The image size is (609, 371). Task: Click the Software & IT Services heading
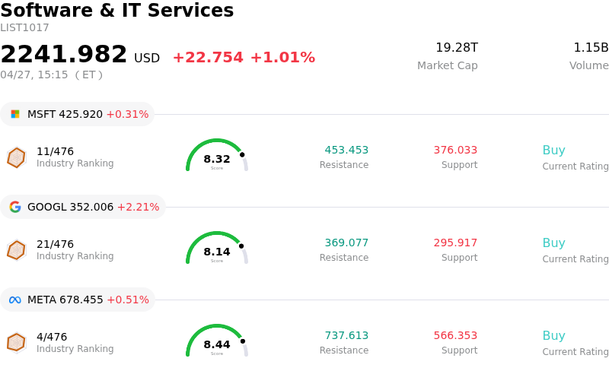pos(117,11)
